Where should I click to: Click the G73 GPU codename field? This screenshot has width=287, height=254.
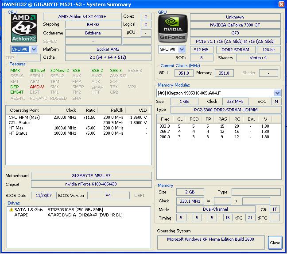click(235, 33)
